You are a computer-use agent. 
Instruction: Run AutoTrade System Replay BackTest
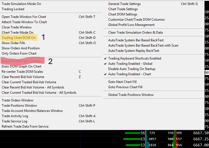click(134, 51)
